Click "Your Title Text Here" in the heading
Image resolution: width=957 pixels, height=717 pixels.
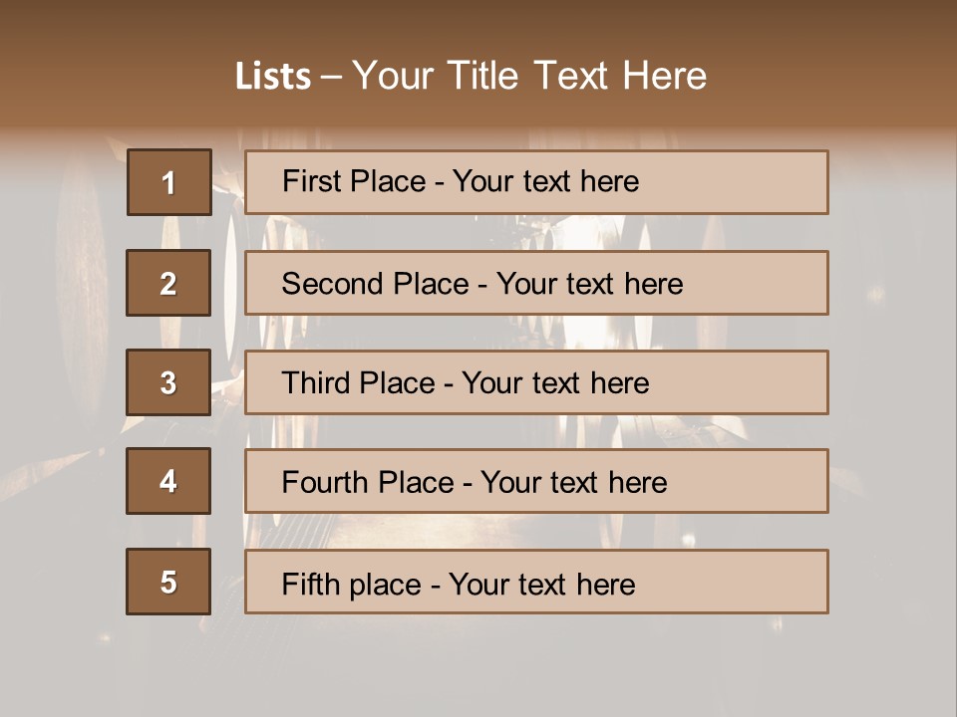[x=529, y=76]
